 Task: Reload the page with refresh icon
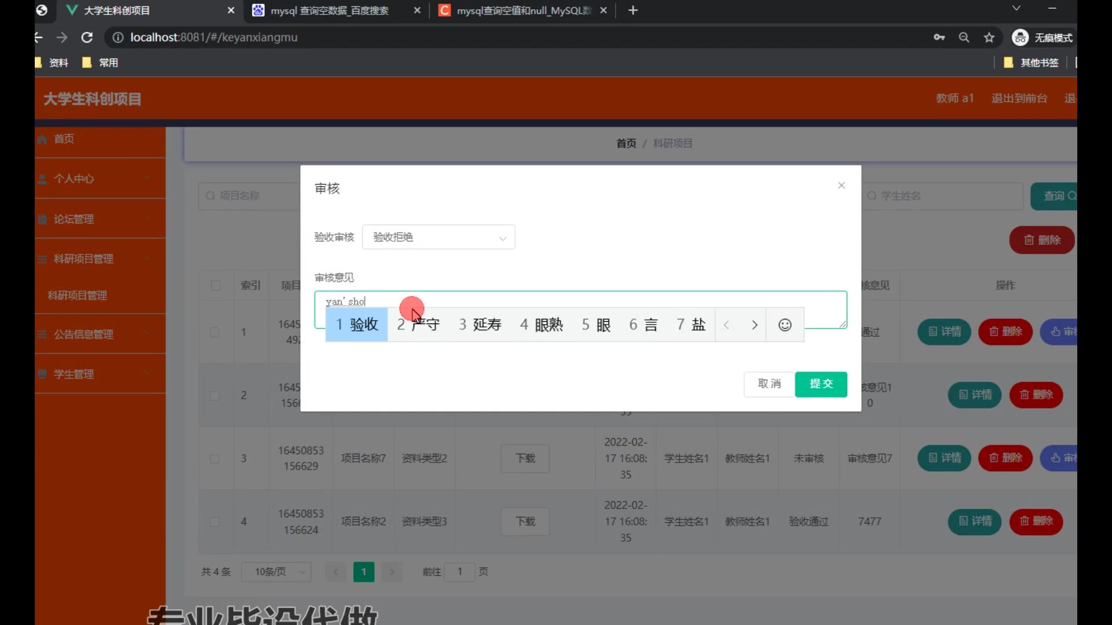pos(87,38)
